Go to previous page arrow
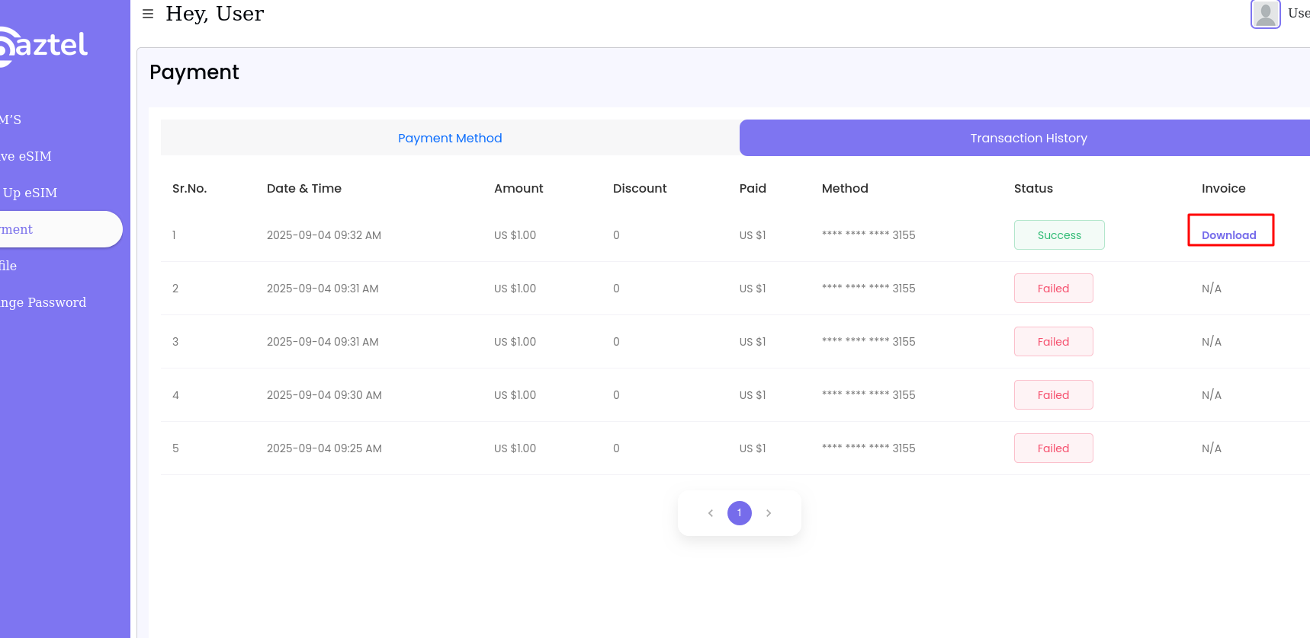 (x=711, y=513)
